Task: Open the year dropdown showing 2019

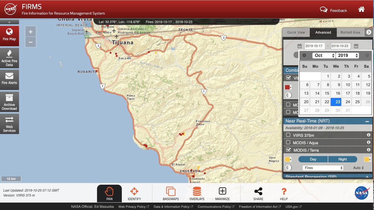Action: pos(347,55)
